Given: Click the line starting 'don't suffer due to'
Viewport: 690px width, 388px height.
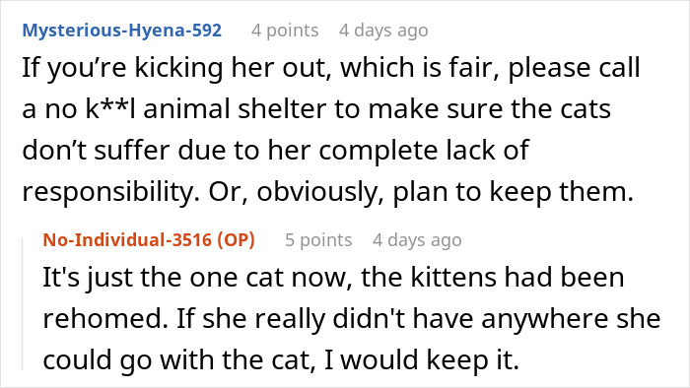Looking at the screenshot, I should click(x=275, y=150).
